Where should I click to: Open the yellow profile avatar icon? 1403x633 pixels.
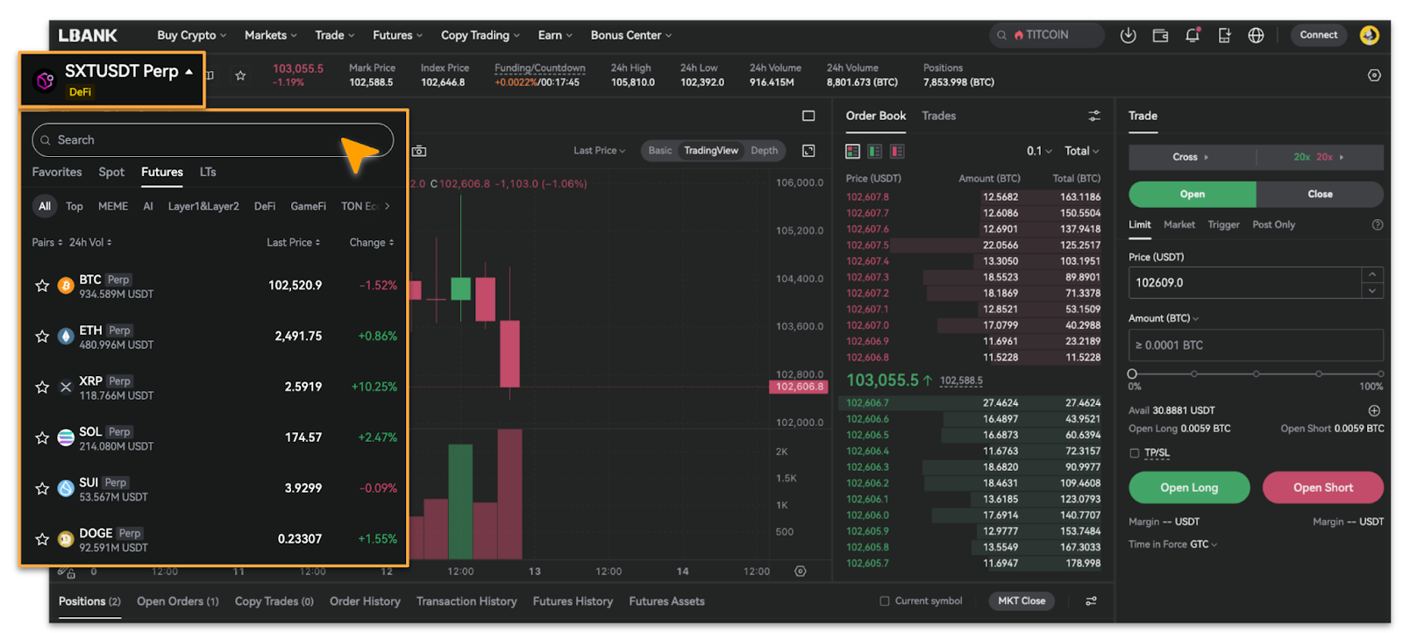[x=1369, y=35]
